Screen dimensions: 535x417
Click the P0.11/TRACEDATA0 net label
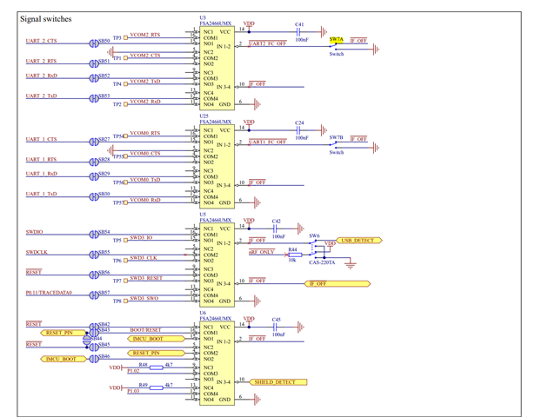coord(49,293)
